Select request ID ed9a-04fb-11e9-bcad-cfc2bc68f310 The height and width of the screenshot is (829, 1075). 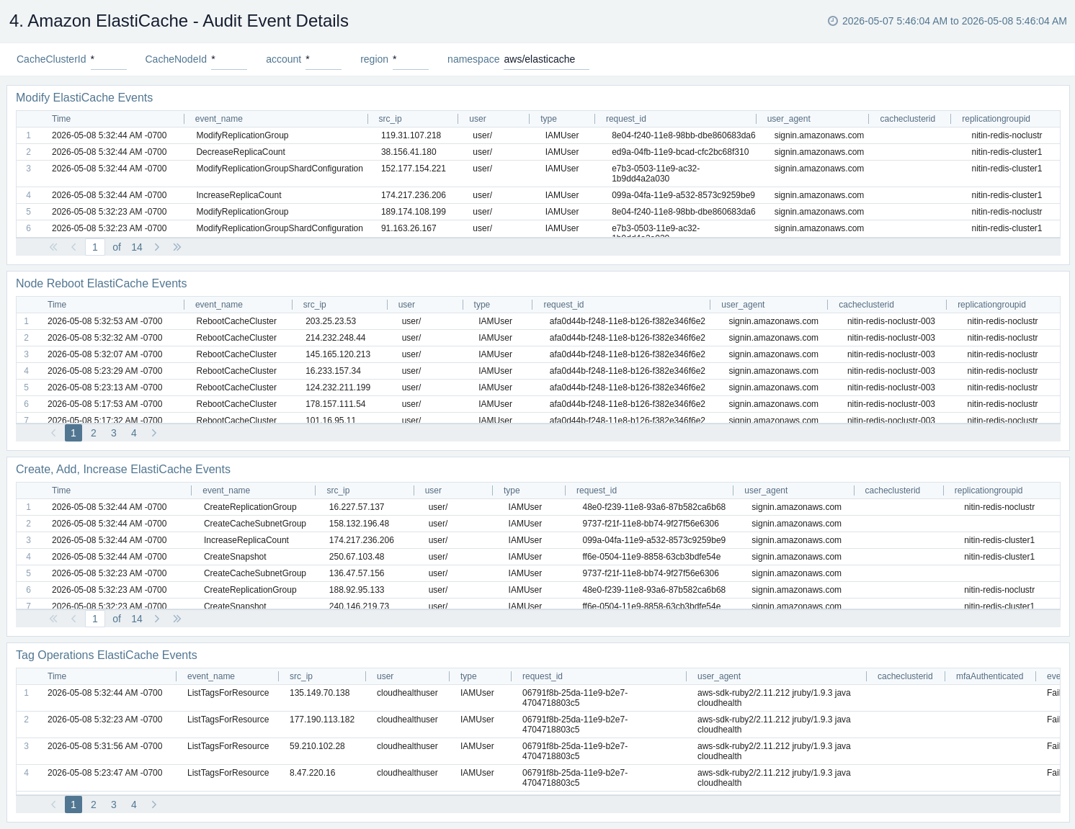(x=680, y=152)
